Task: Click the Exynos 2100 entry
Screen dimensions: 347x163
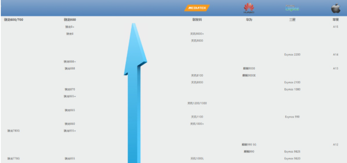Action: point(293,82)
